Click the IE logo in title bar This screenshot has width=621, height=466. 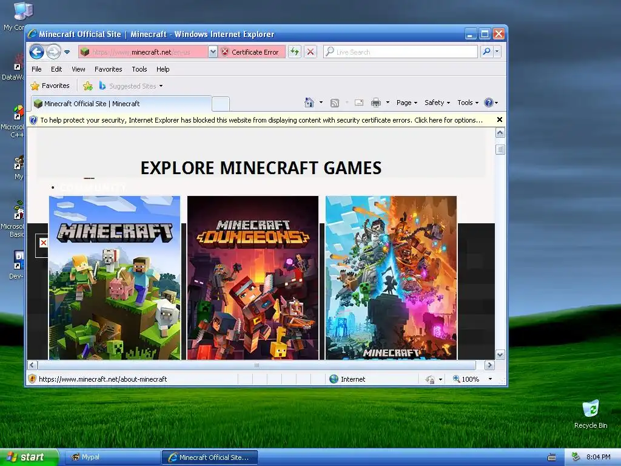(33, 34)
